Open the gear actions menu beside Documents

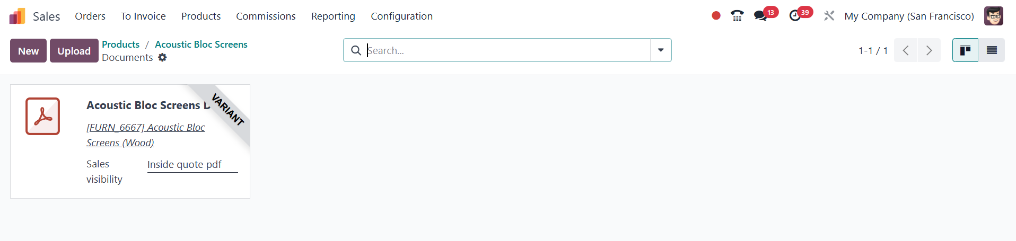(162, 57)
